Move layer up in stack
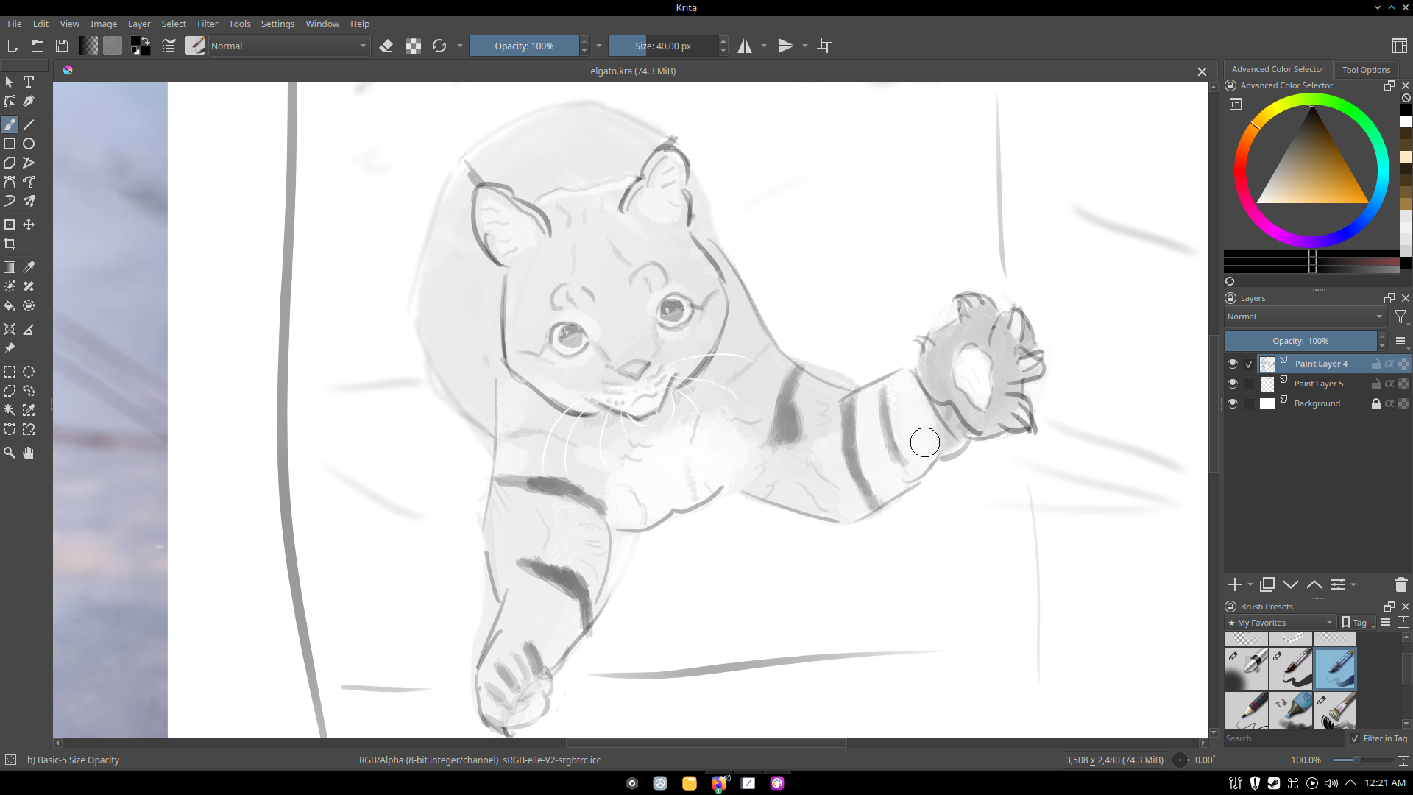Image resolution: width=1413 pixels, height=795 pixels. [1314, 584]
